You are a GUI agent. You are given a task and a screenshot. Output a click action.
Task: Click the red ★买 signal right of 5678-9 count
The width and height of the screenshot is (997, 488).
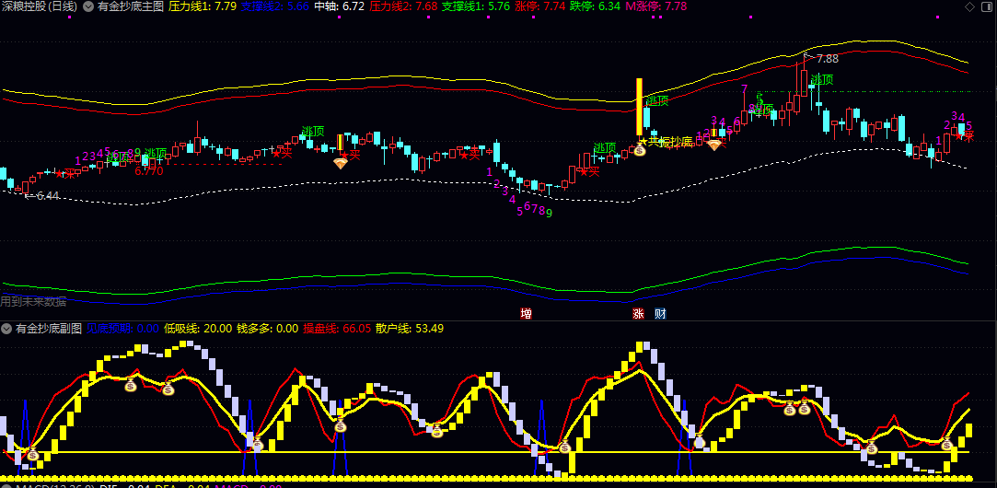pos(589,171)
